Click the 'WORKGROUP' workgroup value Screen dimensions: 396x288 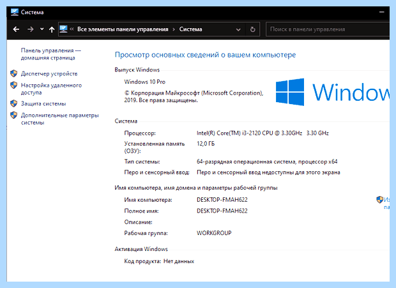214,233
